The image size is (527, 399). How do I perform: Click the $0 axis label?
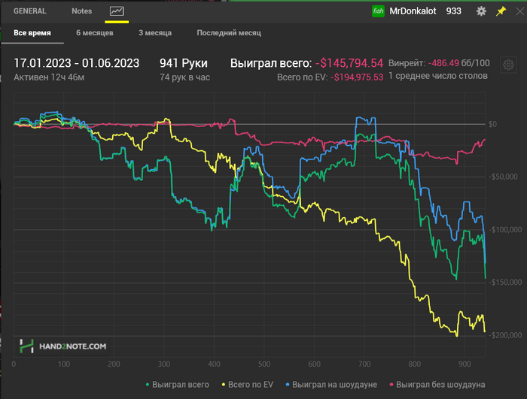pyautogui.click(x=492, y=124)
